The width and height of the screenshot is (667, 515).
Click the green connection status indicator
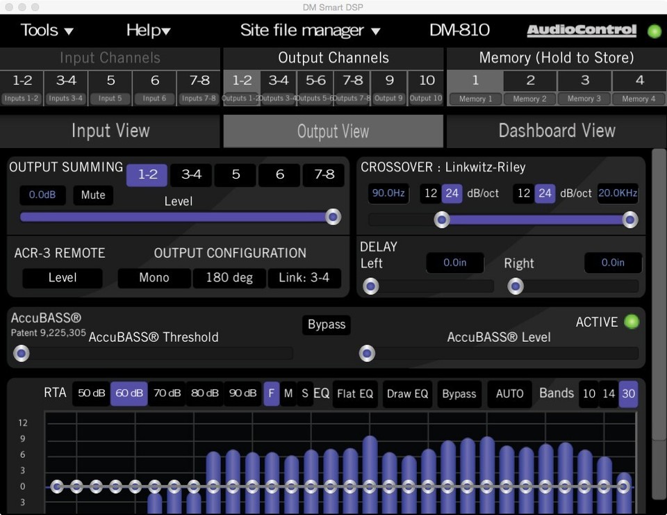(x=654, y=31)
